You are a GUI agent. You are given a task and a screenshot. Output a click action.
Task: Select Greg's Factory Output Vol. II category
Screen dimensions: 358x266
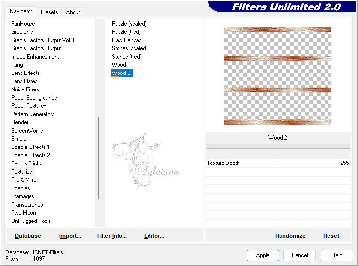(x=43, y=40)
